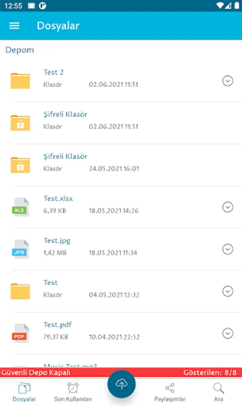Screen dimensions: 242x406
Task: Expand options for Test 2 folder
Action: tap(228, 81)
